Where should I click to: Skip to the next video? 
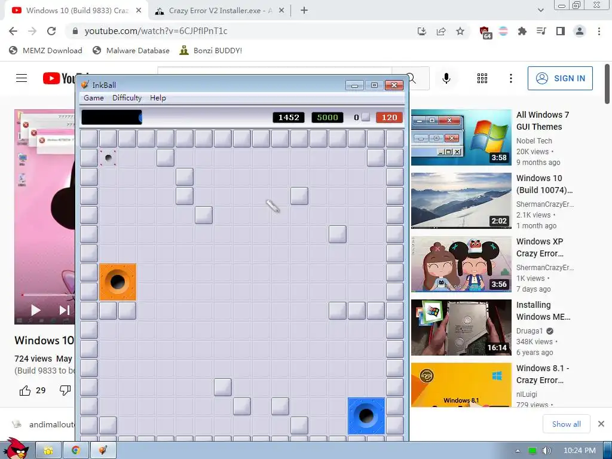tap(65, 310)
